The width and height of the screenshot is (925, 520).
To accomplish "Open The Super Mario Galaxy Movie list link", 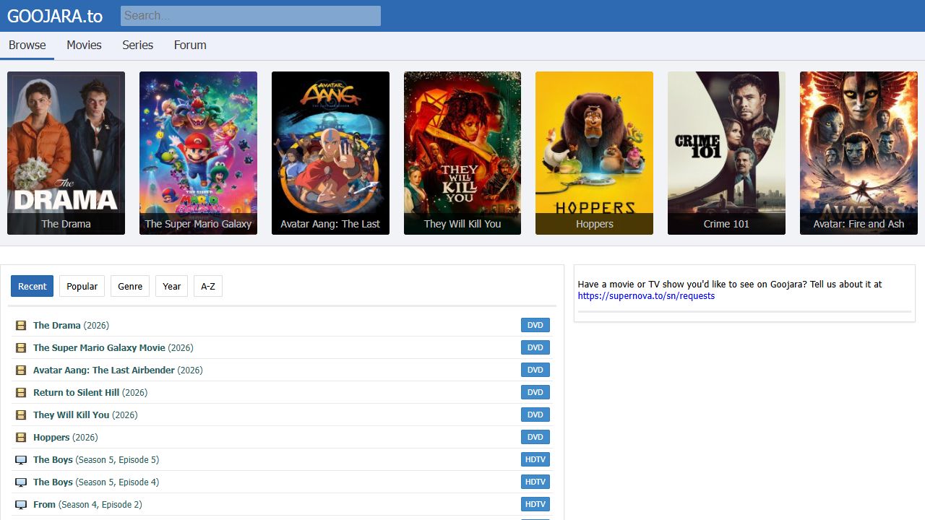I will (x=113, y=348).
